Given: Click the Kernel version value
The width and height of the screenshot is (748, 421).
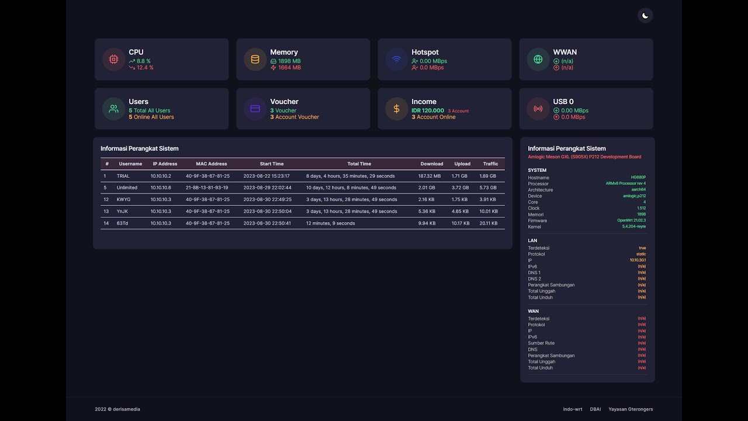Looking at the screenshot, I should coord(634,226).
